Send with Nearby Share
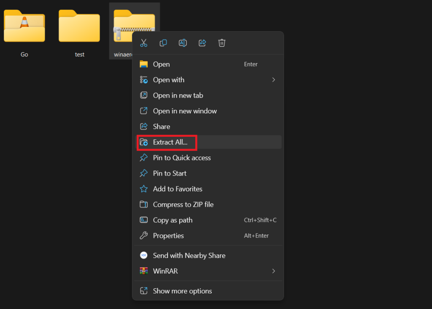Viewport: 432px width, 309px height. 189,256
